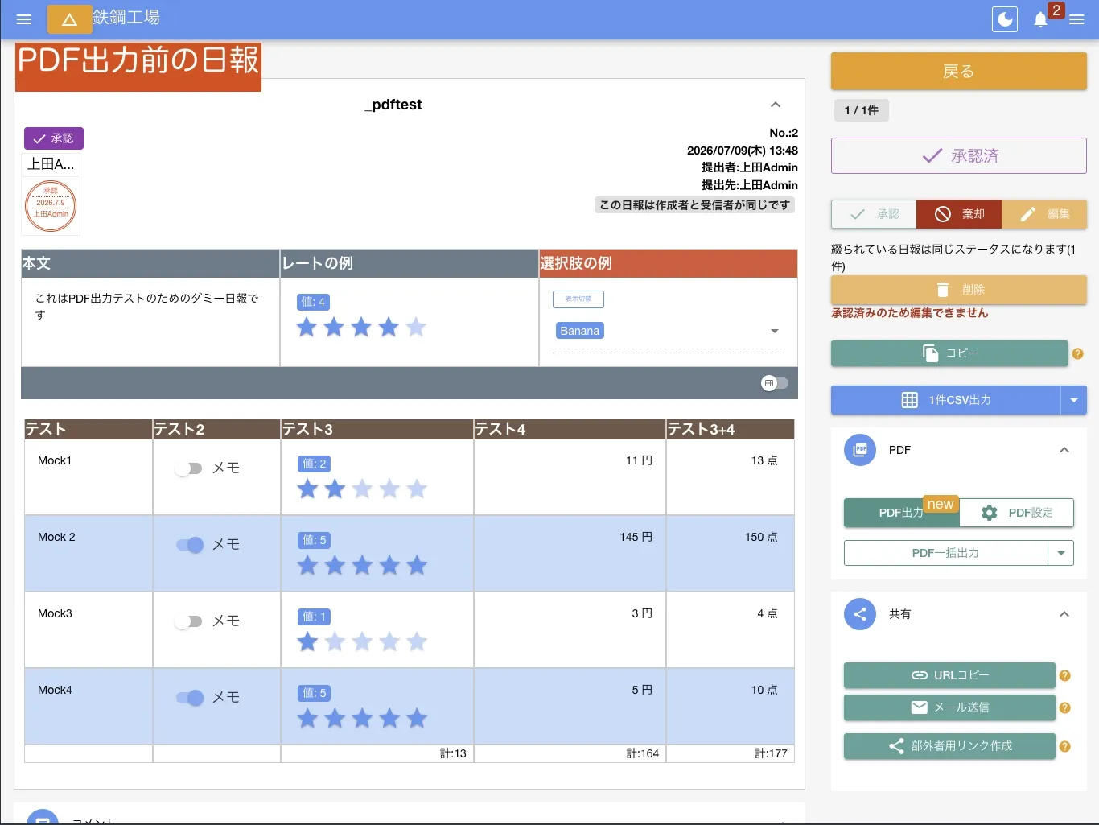Click the 1 / 1件 counter chip

click(x=862, y=110)
